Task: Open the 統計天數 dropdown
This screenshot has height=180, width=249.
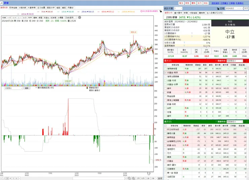Action: click(178, 8)
